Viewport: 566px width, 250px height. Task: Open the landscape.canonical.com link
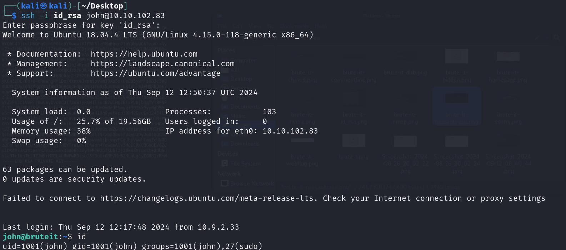pyautogui.click(x=162, y=64)
